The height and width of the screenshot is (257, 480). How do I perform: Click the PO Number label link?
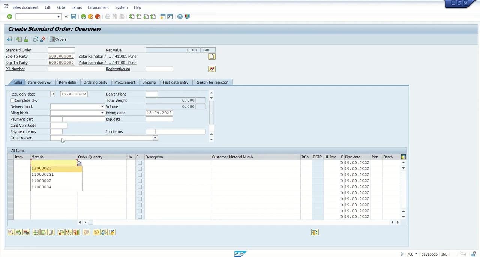[15, 69]
